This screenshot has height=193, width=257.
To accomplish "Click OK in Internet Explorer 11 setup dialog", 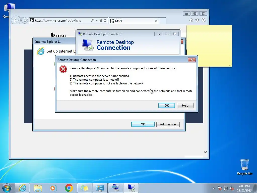I will tap(143, 124).
